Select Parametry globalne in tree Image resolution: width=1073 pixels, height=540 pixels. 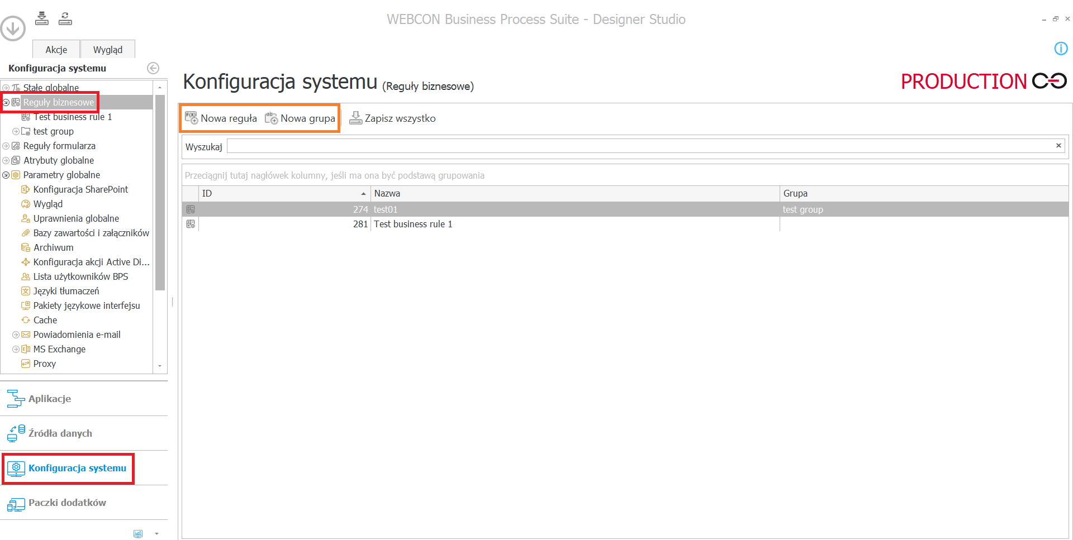[x=61, y=175]
